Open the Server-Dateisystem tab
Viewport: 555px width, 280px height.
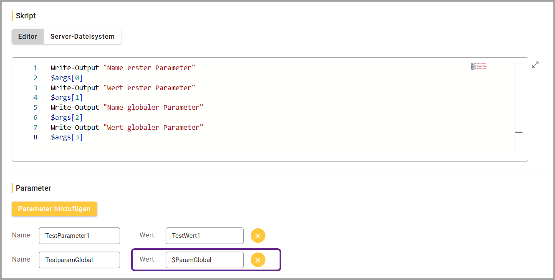(82, 37)
